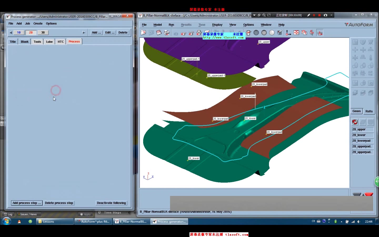Toggle Deactivate following in Process generator
The height and width of the screenshot is (237, 379).
coord(111,203)
